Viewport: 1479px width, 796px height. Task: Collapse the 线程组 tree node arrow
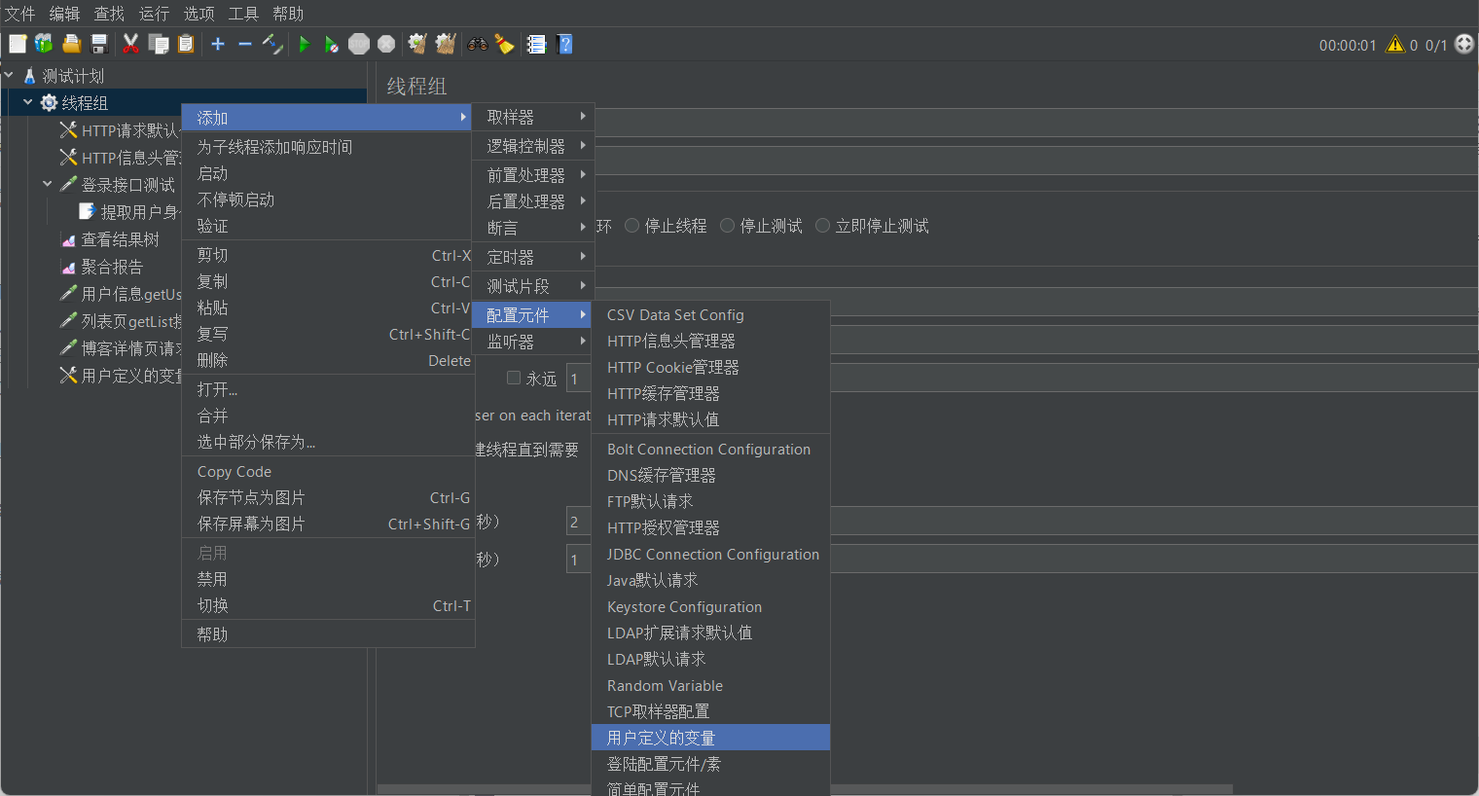(x=28, y=102)
